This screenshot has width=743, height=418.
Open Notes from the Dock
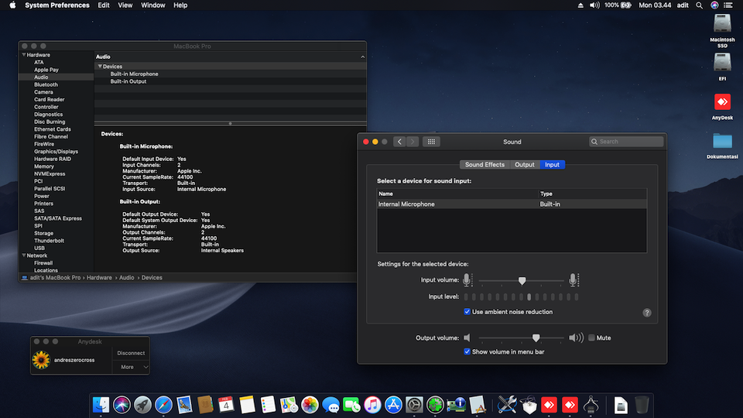(247, 405)
